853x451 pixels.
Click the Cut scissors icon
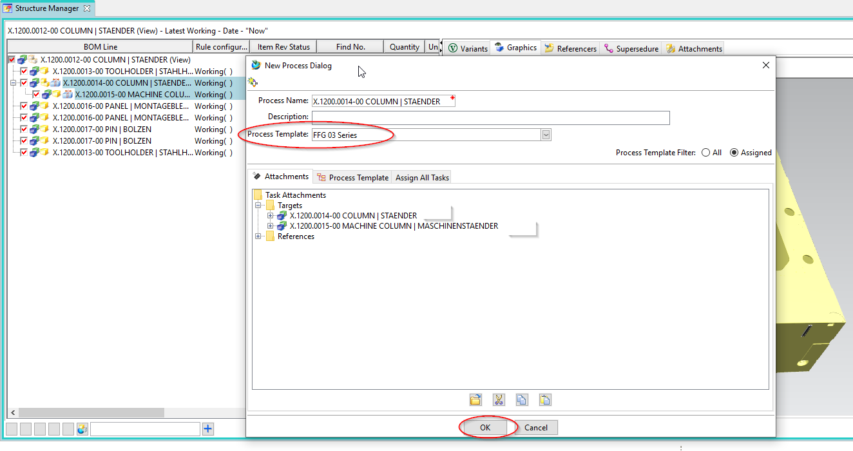click(x=499, y=400)
